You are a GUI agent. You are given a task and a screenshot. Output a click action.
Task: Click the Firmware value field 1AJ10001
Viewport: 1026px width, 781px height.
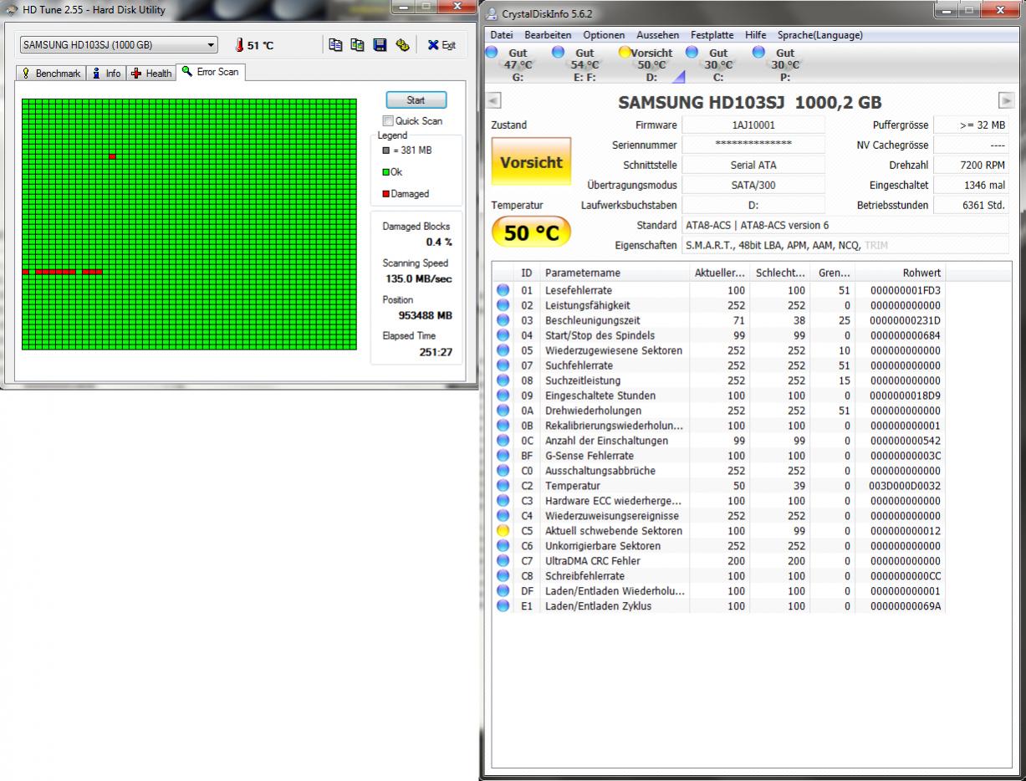click(x=753, y=125)
